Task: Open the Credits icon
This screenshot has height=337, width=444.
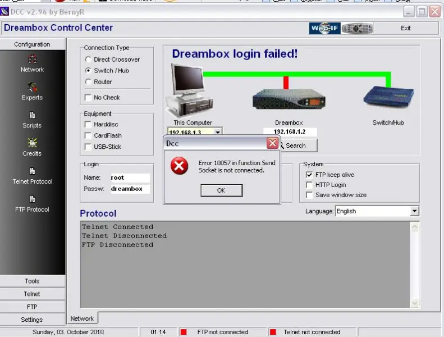Action: [32, 143]
